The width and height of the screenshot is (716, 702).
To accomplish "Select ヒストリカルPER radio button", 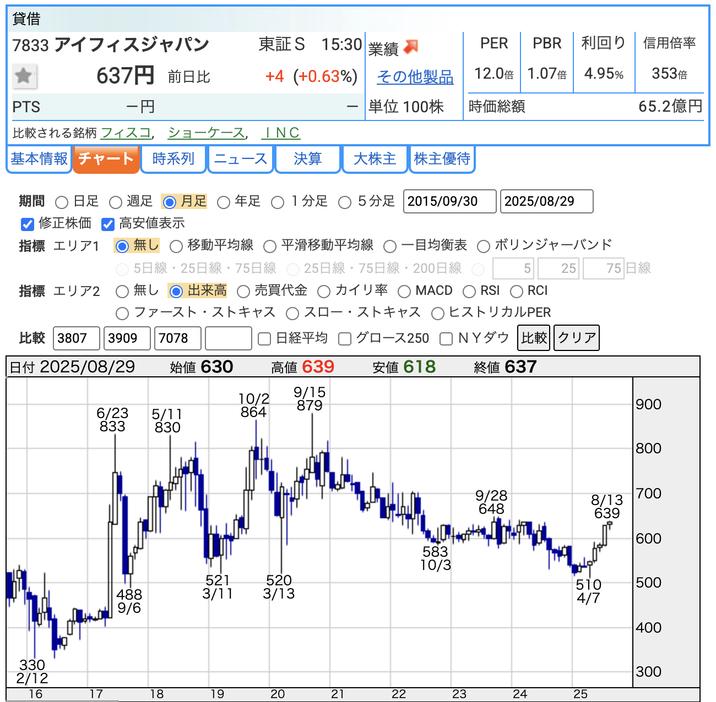I will coord(438,314).
